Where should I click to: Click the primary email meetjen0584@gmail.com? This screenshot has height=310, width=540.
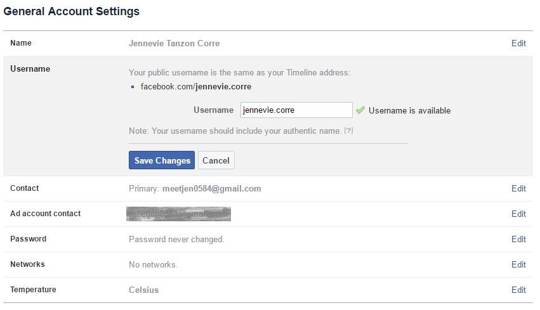point(211,188)
